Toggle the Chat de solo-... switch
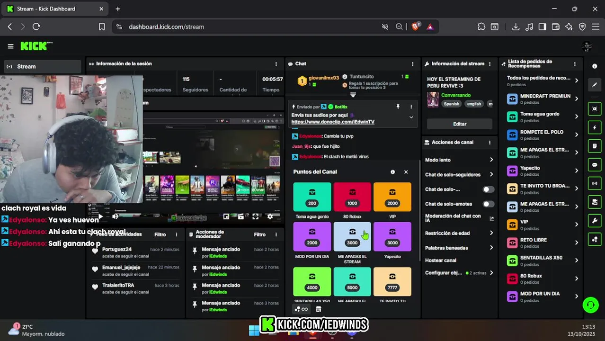Screen dimensions: 605x341 click(x=488, y=189)
